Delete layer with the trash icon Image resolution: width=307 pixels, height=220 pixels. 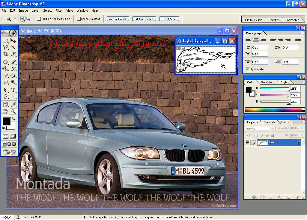297,197
